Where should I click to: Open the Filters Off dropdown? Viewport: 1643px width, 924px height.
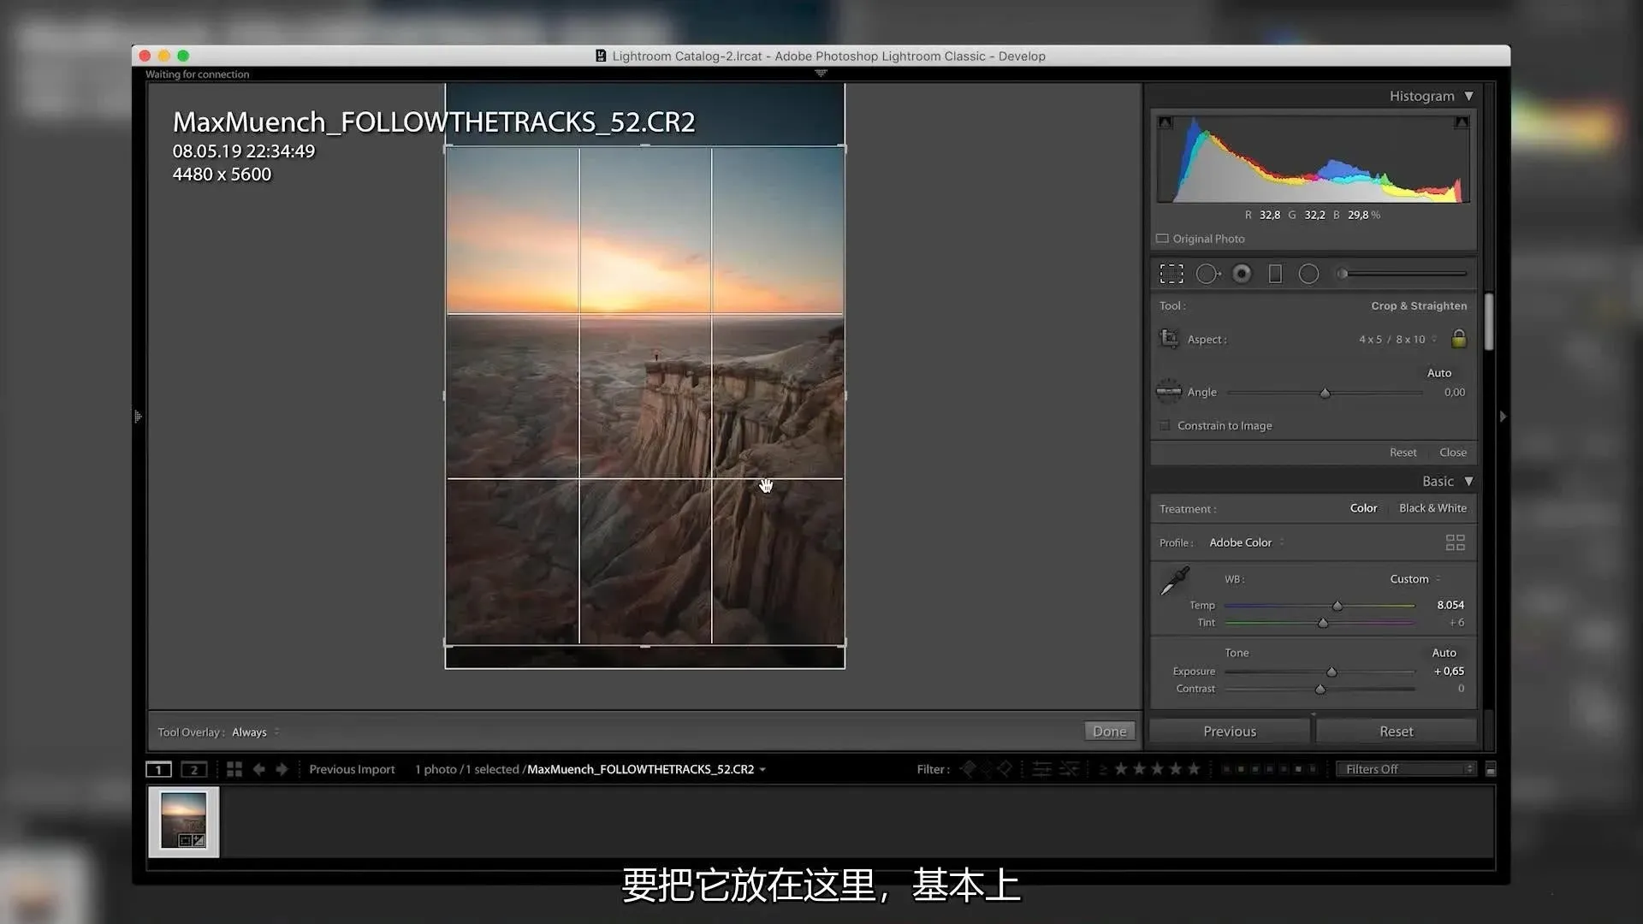coord(1409,769)
